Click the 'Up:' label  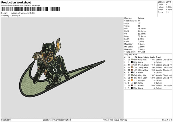(126, 34)
